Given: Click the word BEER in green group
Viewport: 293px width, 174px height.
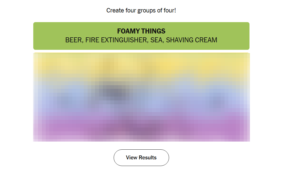Looking at the screenshot, I should [x=74, y=40].
